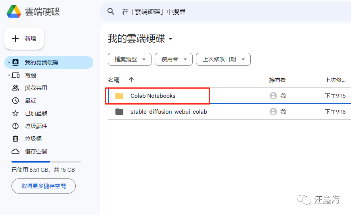Click owner 我 in stable-diffusion-webui-colab row
The image size is (351, 215).
coord(283,112)
